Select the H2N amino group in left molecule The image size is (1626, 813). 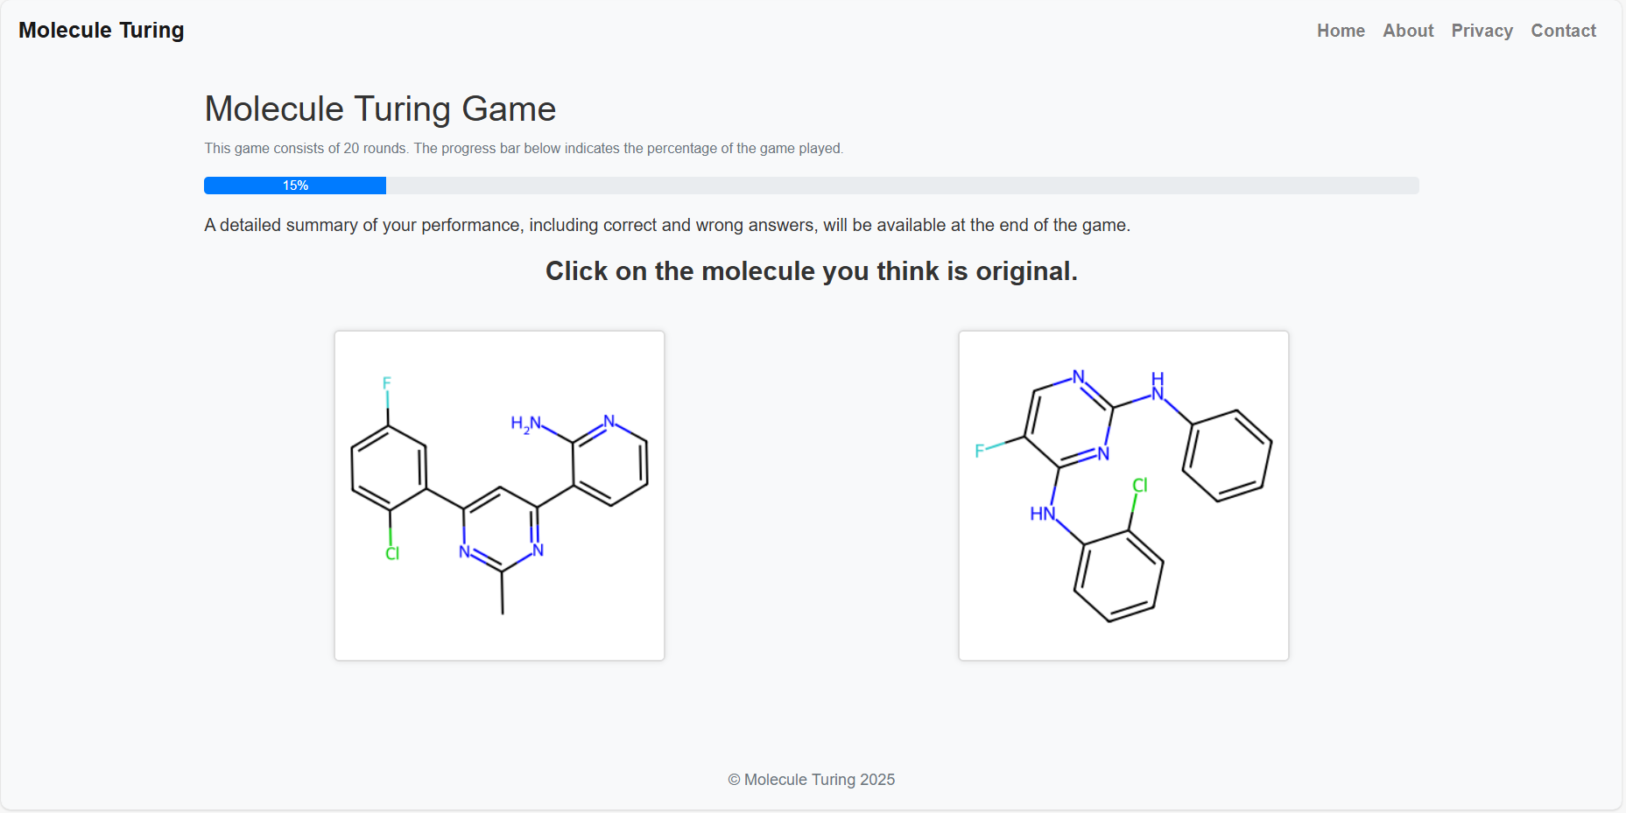click(525, 424)
